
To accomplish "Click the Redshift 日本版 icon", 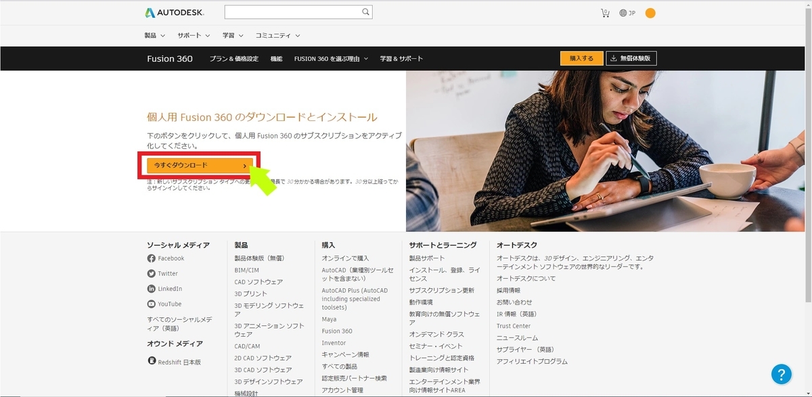I will click(x=151, y=360).
